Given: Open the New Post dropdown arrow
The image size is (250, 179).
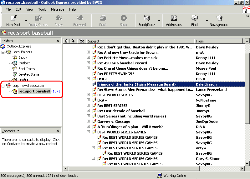Looking at the screenshot, I should click(26, 21).
